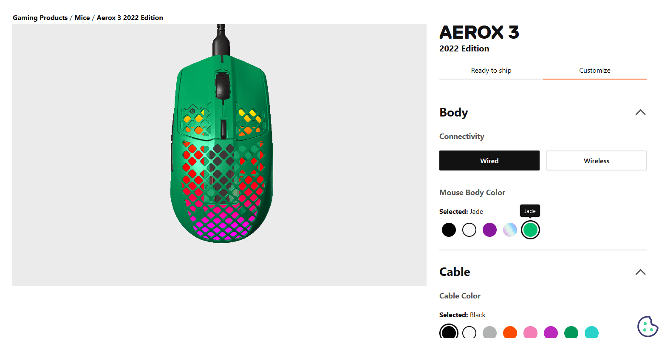Pick the purple mouse body color
The width and height of the screenshot is (659, 338).
coord(489,230)
